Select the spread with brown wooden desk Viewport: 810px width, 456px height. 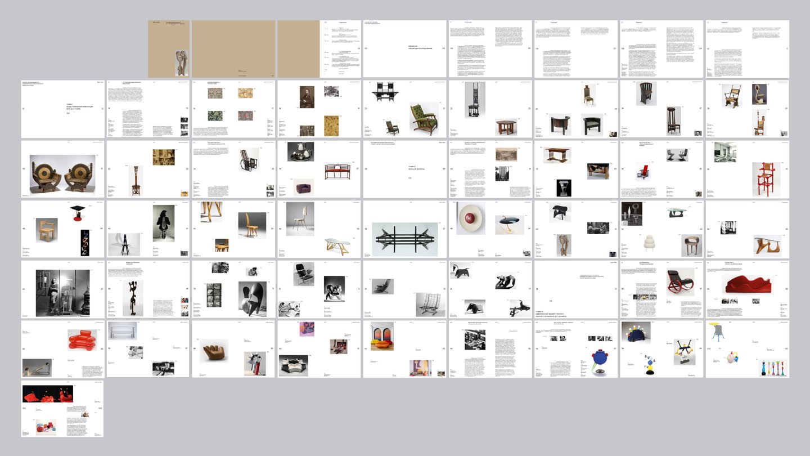click(x=575, y=169)
